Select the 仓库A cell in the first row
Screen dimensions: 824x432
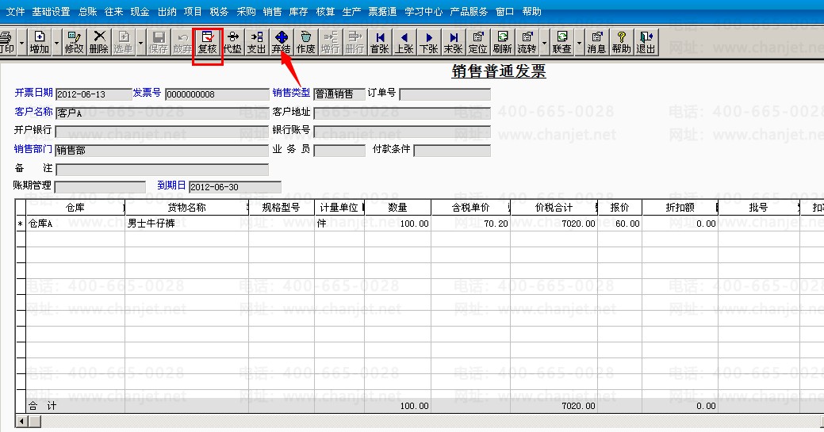pos(75,224)
